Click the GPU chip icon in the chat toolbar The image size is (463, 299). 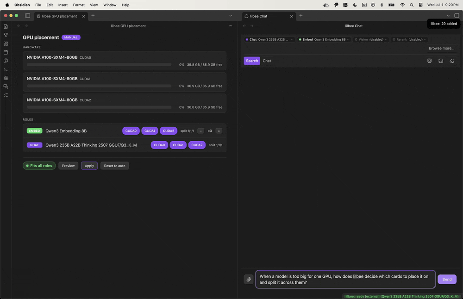pos(429,61)
